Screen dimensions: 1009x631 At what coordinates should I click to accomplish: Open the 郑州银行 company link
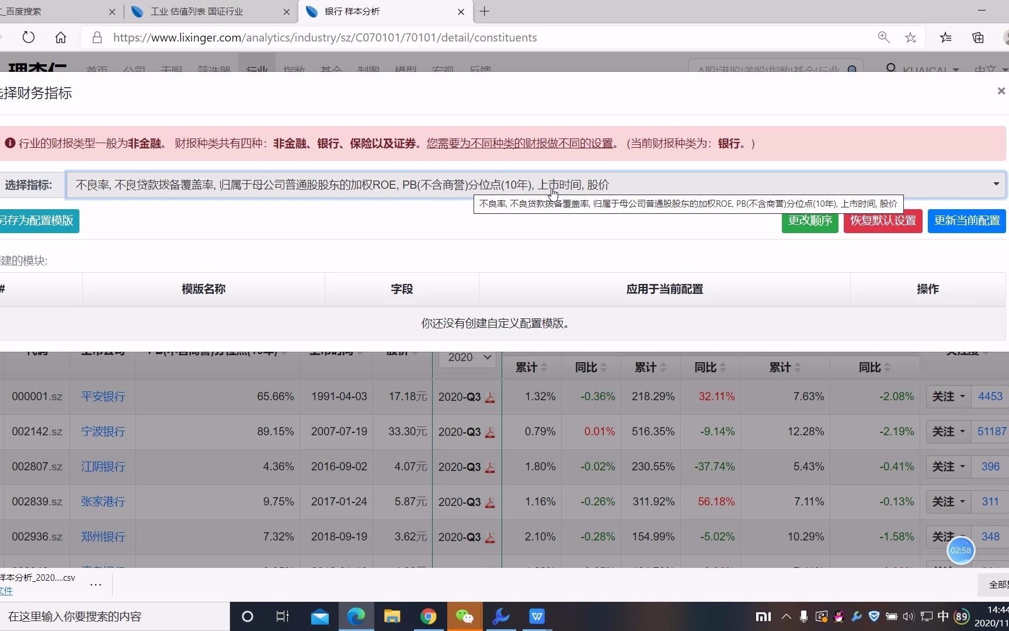pos(103,537)
